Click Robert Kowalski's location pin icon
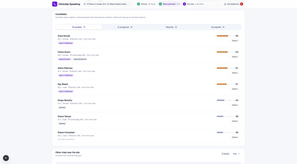Screen dimensions: 297x164 tap(69, 136)
